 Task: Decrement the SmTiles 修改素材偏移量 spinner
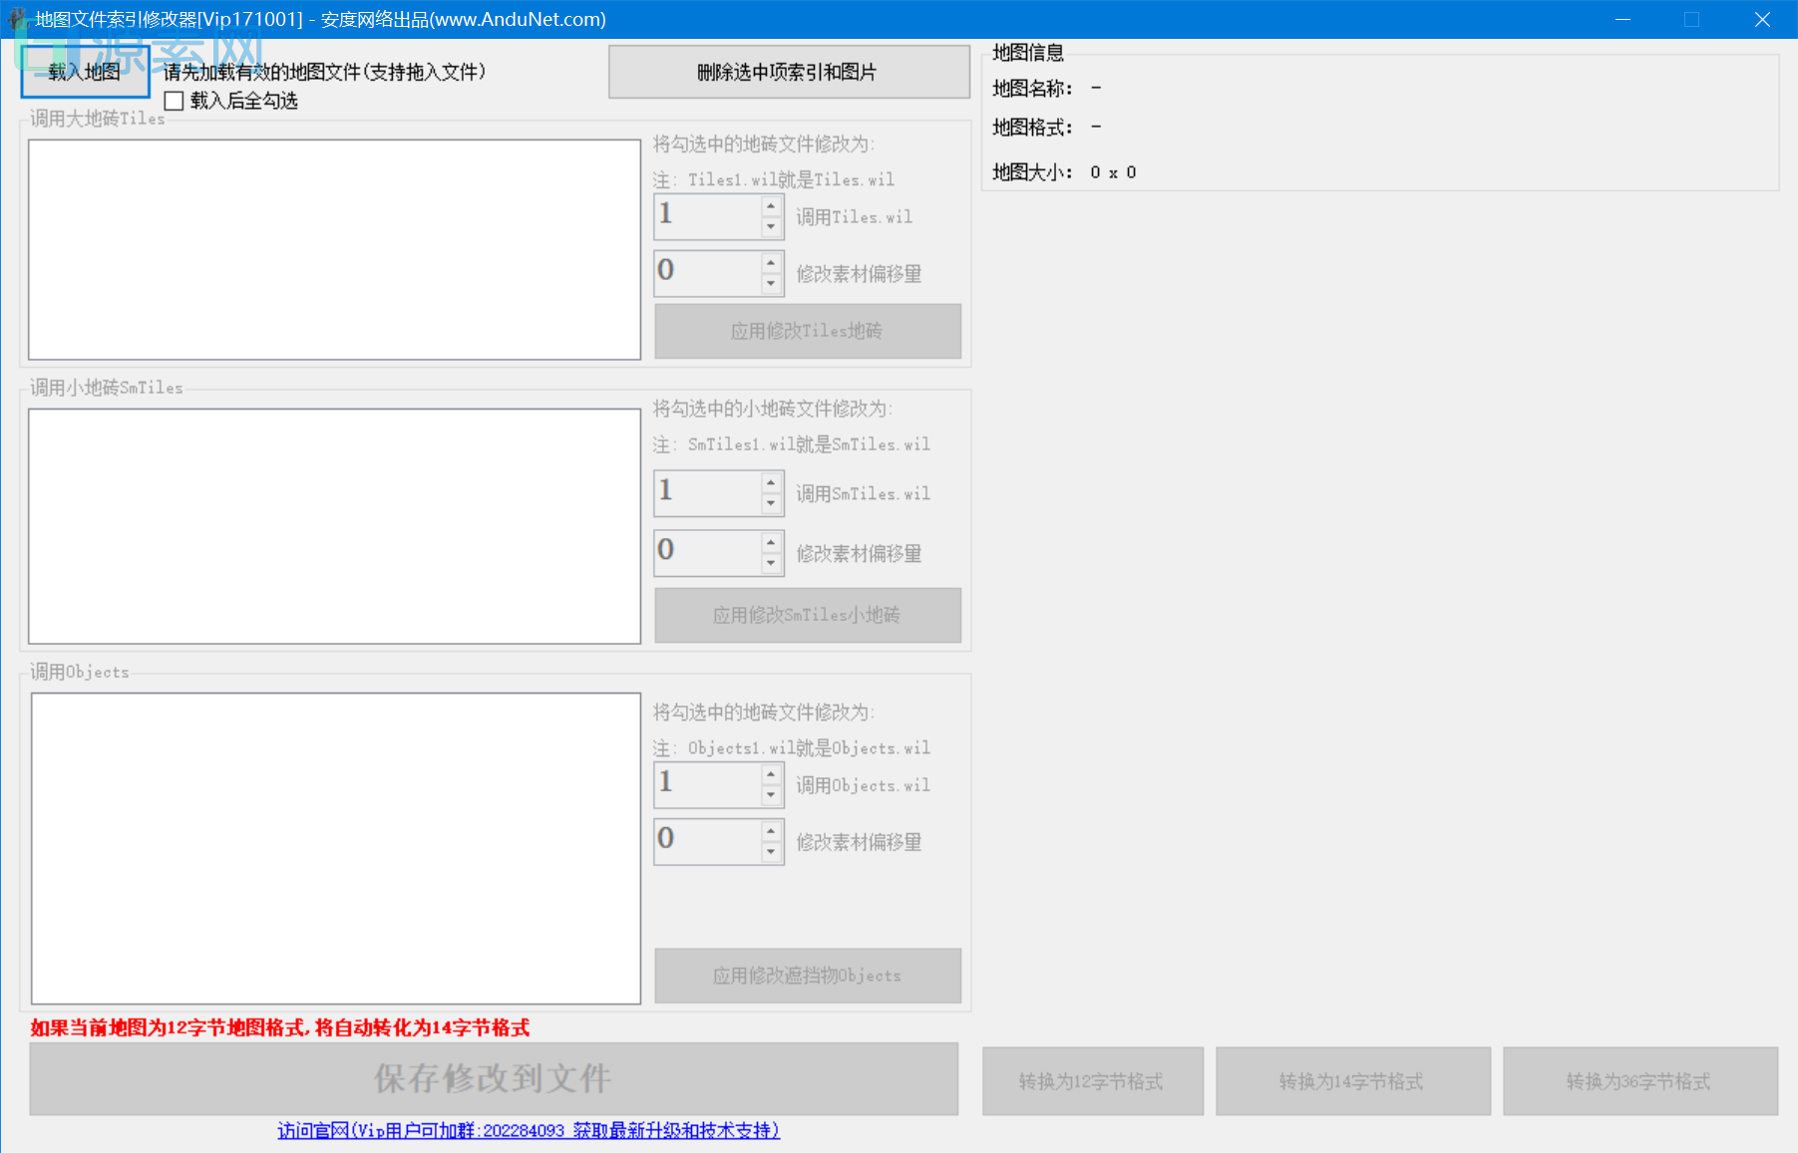772,563
